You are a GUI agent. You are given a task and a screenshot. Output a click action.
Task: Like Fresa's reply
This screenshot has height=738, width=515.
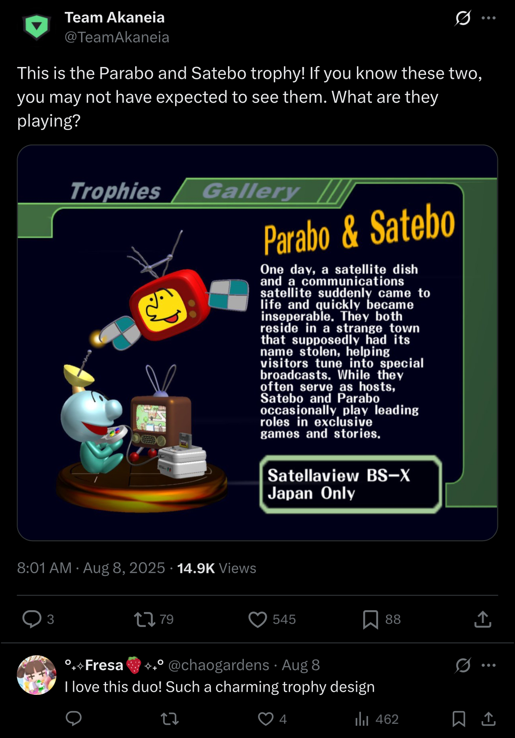pos(265,719)
